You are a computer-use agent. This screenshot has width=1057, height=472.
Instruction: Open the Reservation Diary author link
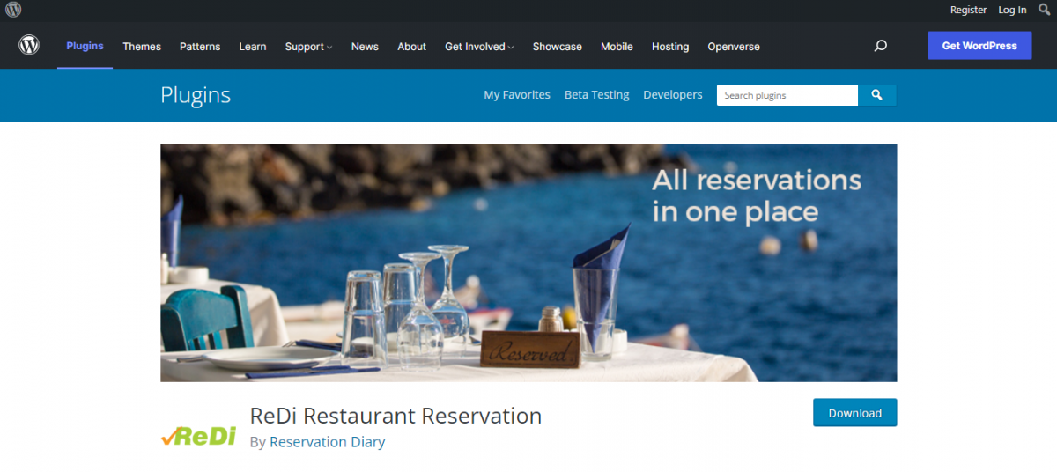point(328,442)
